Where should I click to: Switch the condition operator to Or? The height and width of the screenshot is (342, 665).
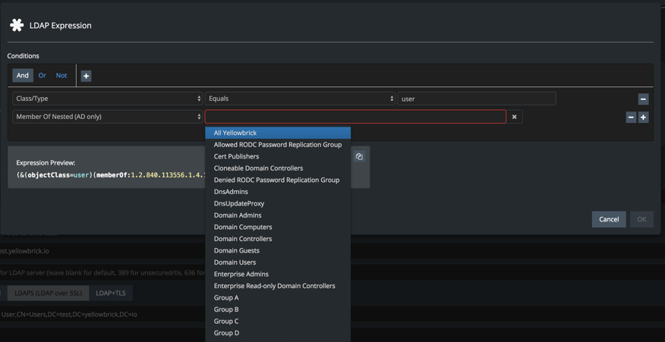[43, 76]
